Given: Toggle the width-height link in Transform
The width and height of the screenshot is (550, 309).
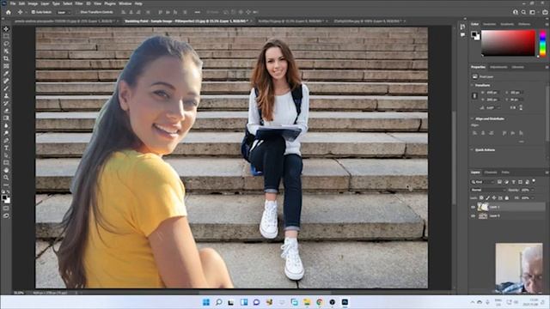Looking at the screenshot, I should (x=474, y=95).
